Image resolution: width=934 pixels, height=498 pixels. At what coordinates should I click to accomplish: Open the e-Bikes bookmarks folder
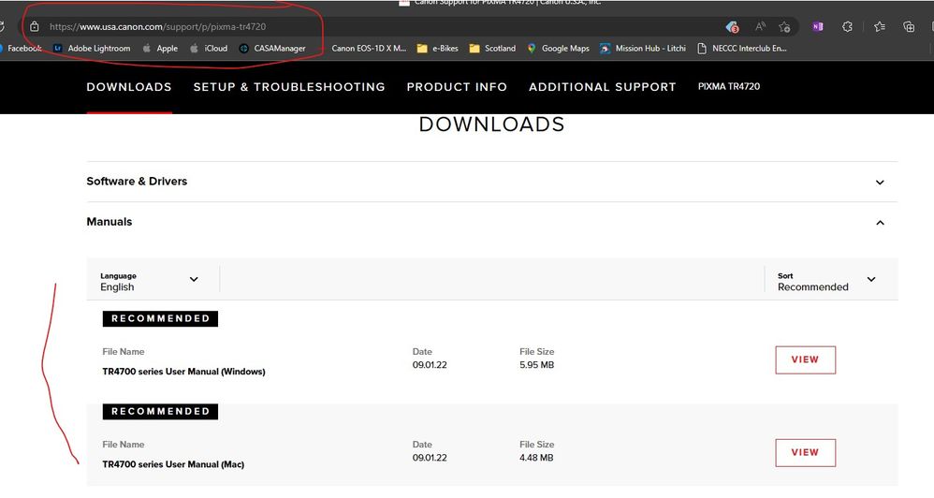[x=438, y=49]
